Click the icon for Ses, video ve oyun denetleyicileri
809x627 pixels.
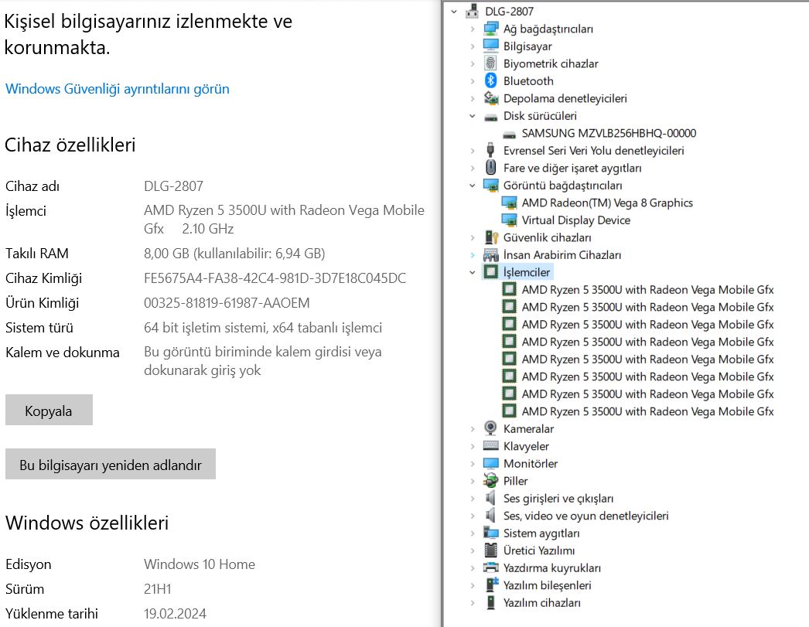tap(490, 515)
